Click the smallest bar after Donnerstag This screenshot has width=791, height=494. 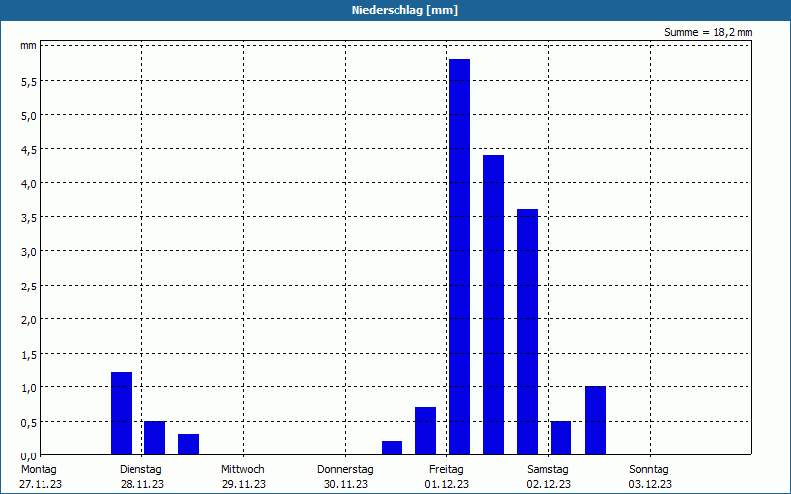392,448
